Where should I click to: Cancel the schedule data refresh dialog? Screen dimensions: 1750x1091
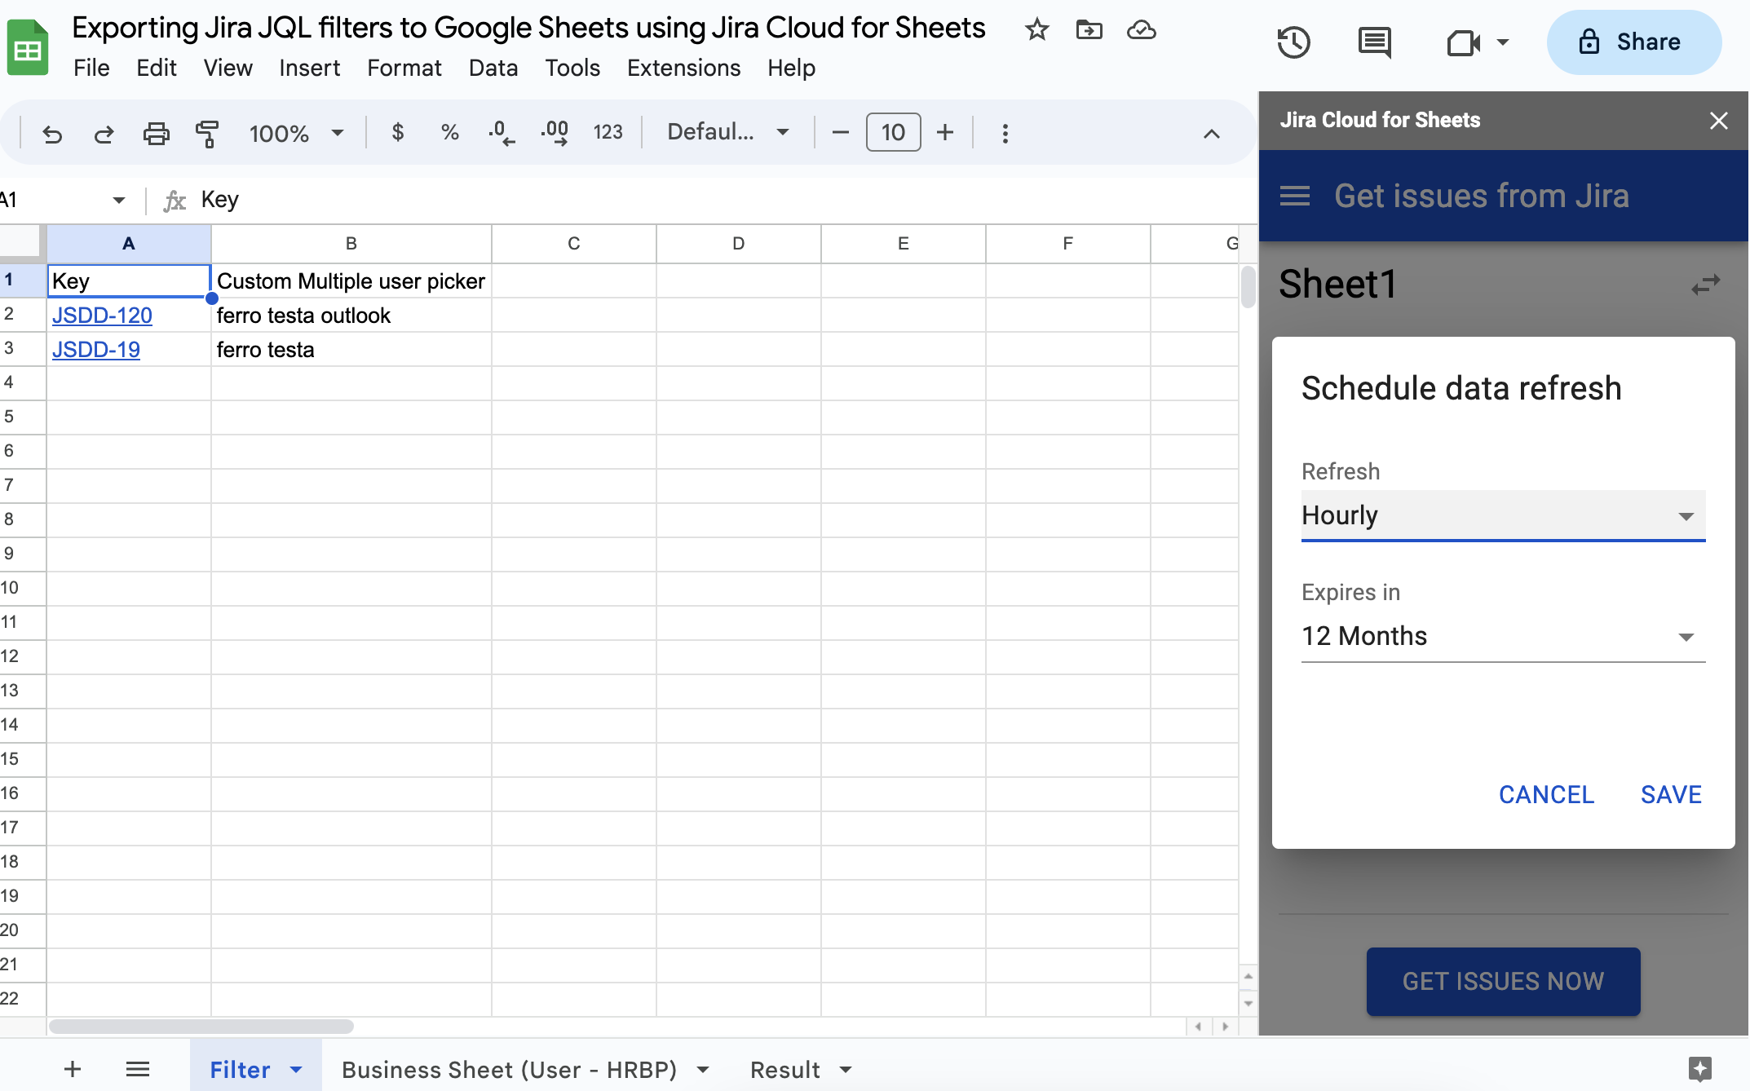pyautogui.click(x=1546, y=795)
